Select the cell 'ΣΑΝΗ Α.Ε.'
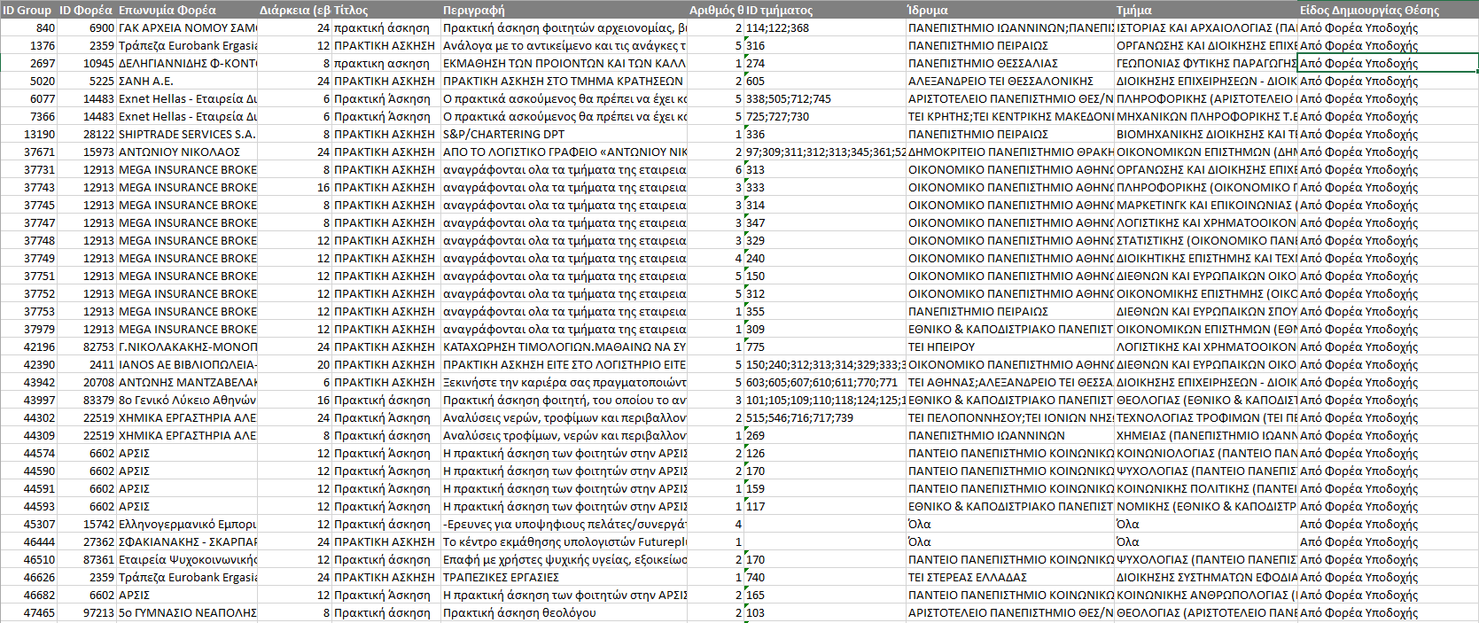This screenshot has width=1479, height=623. [187, 81]
